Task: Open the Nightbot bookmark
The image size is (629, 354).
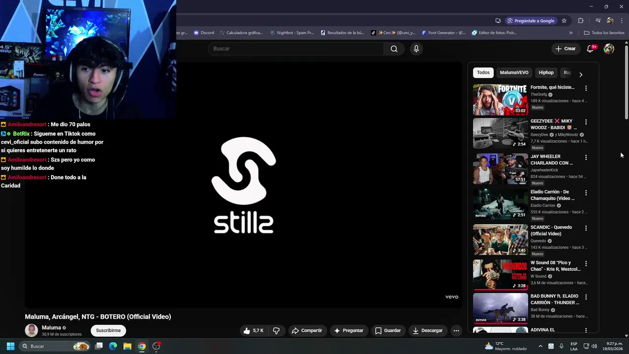Action: pos(292,33)
